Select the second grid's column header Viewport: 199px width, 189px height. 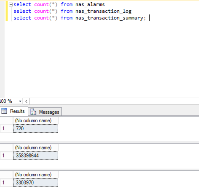[x=36, y=147]
